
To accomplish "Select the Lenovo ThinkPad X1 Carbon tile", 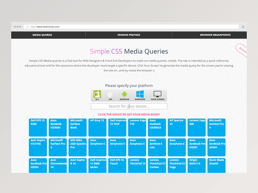I will tap(157, 165).
